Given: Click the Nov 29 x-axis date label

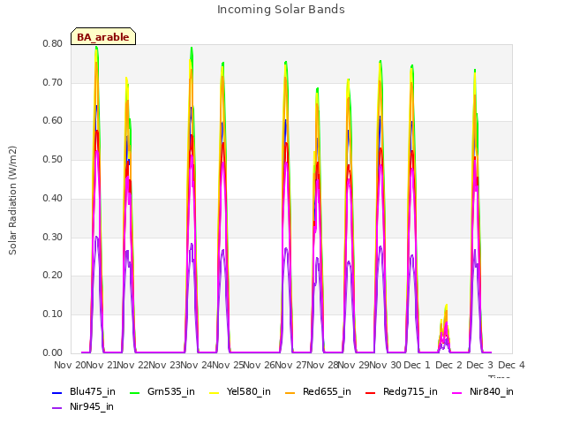Looking at the screenshot, I should 353,365.
